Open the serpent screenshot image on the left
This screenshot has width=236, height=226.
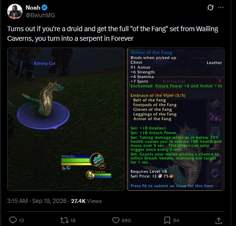tap(66, 119)
